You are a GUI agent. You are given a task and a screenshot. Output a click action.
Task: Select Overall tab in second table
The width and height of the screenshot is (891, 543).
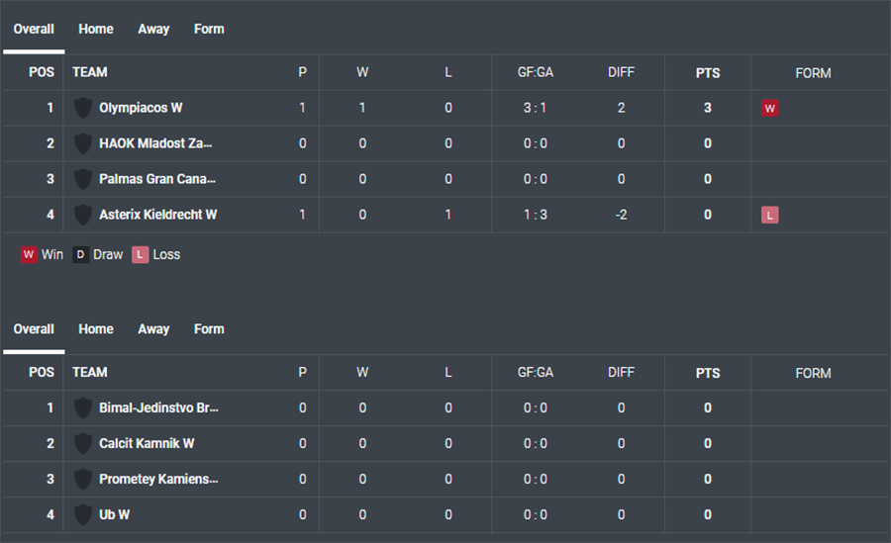[x=34, y=329]
